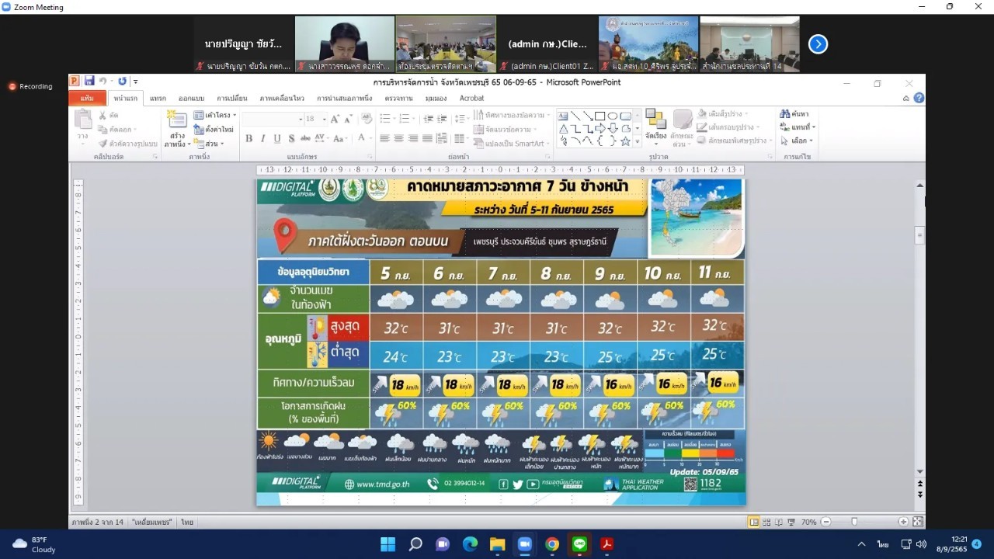The width and height of the screenshot is (994, 559).
Task: Open the Select (เลือก) dropdown
Action: [796, 141]
